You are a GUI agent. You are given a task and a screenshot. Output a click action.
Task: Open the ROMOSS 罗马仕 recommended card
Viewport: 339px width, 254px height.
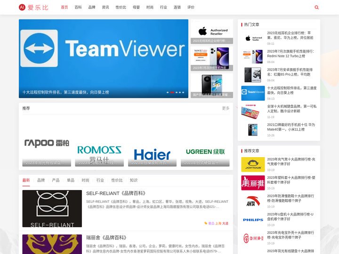coord(99,143)
